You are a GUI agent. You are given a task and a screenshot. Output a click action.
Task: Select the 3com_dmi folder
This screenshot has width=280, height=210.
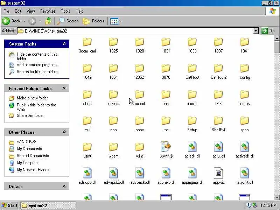click(x=87, y=46)
